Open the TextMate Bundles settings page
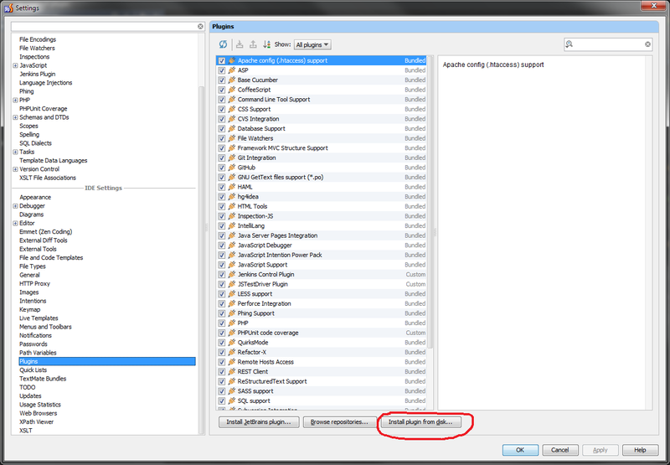Viewport: 670px width, 465px height. [43, 379]
